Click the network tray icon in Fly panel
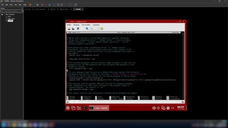 [154, 108]
